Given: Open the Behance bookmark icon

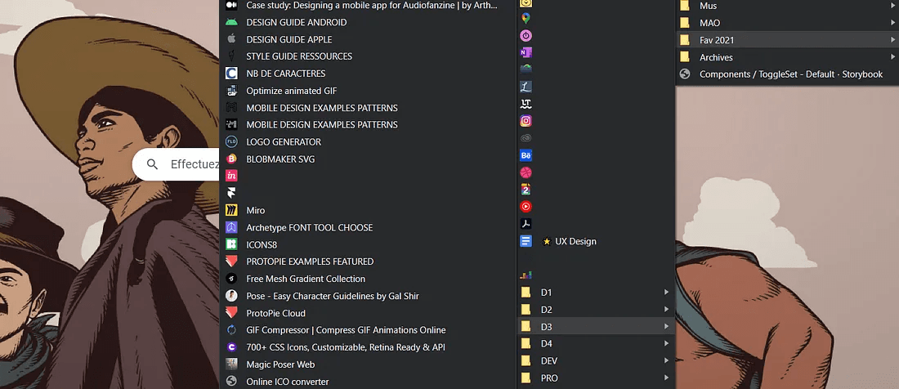Looking at the screenshot, I should pos(526,155).
